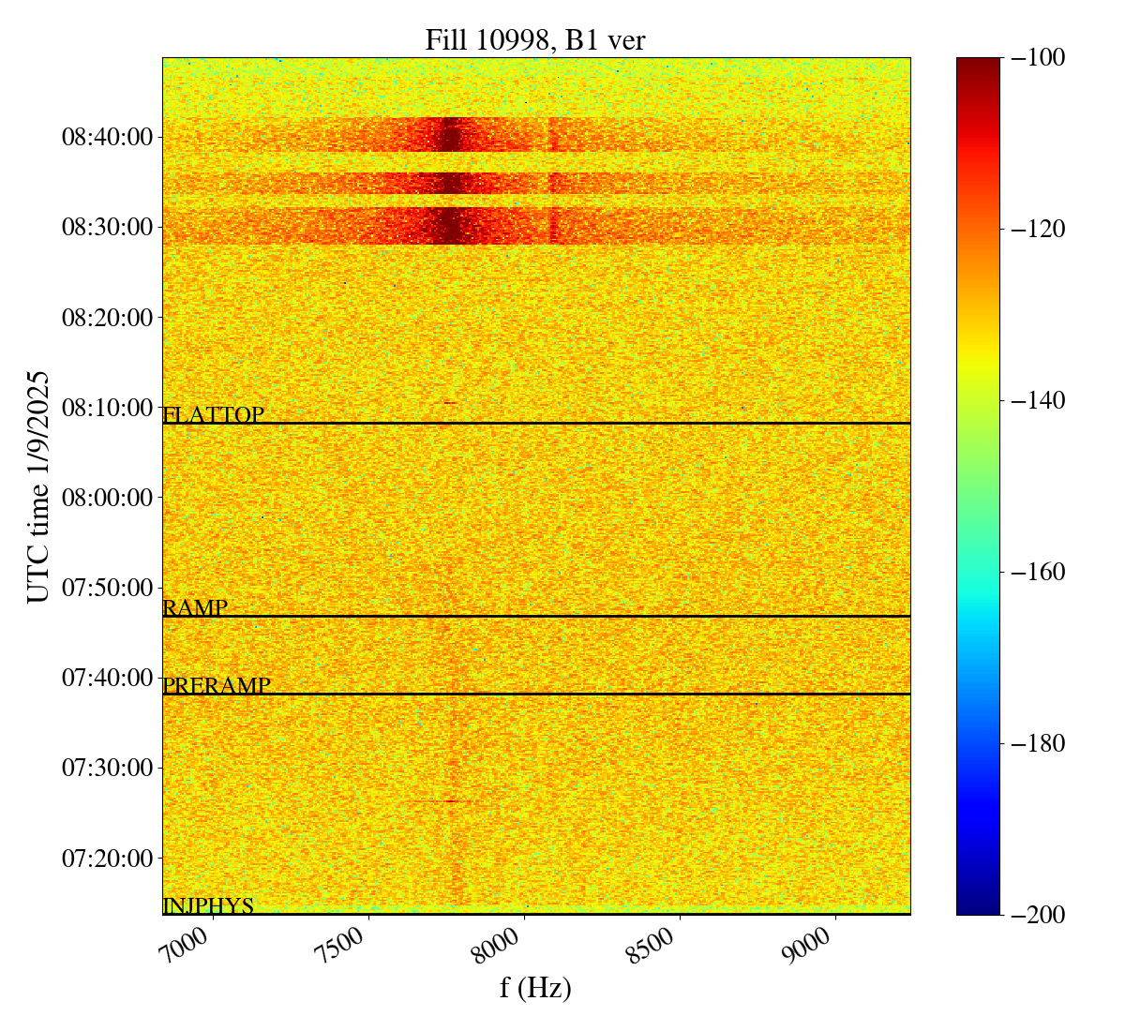Click the 08:00:00 time tick label
Image resolution: width=1125 pixels, height=1031 pixels.
point(107,498)
